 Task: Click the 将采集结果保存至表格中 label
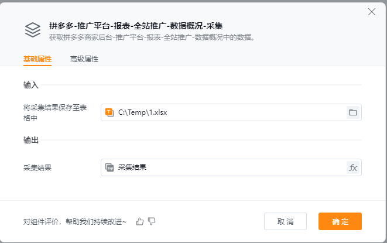click(x=55, y=112)
